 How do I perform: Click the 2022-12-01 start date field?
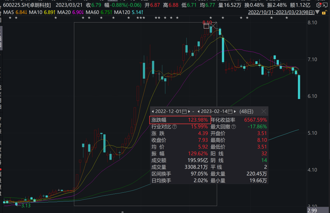(x=168, y=111)
